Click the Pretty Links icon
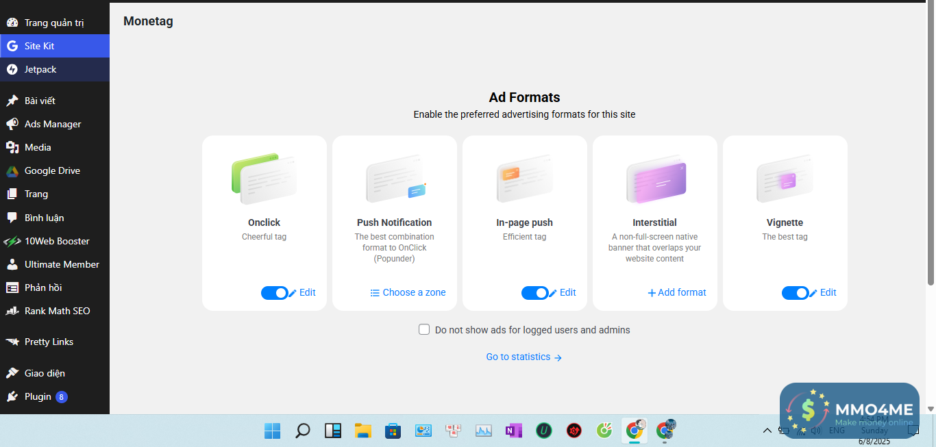 point(12,342)
